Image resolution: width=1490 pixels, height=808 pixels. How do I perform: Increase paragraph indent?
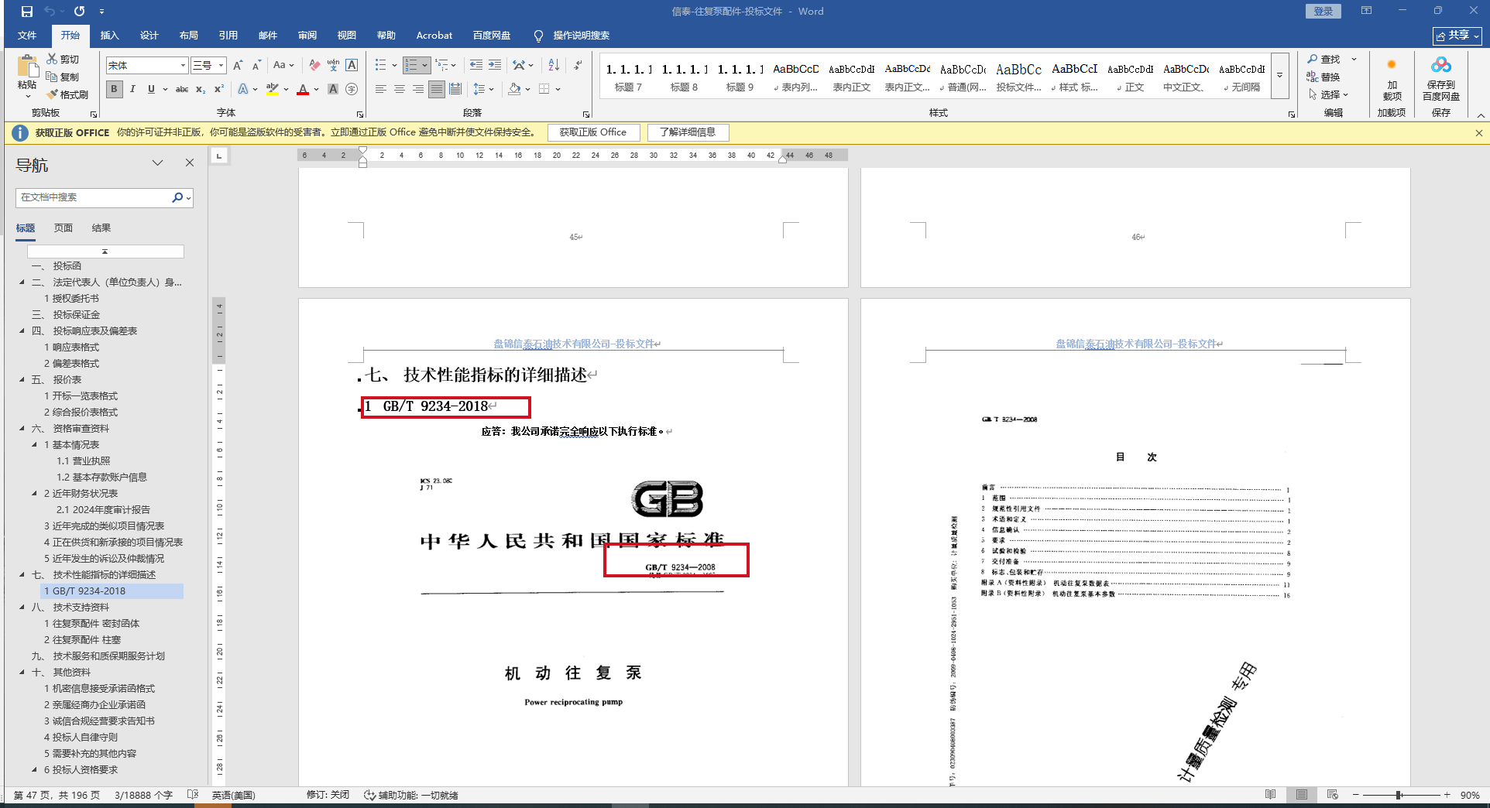point(495,65)
